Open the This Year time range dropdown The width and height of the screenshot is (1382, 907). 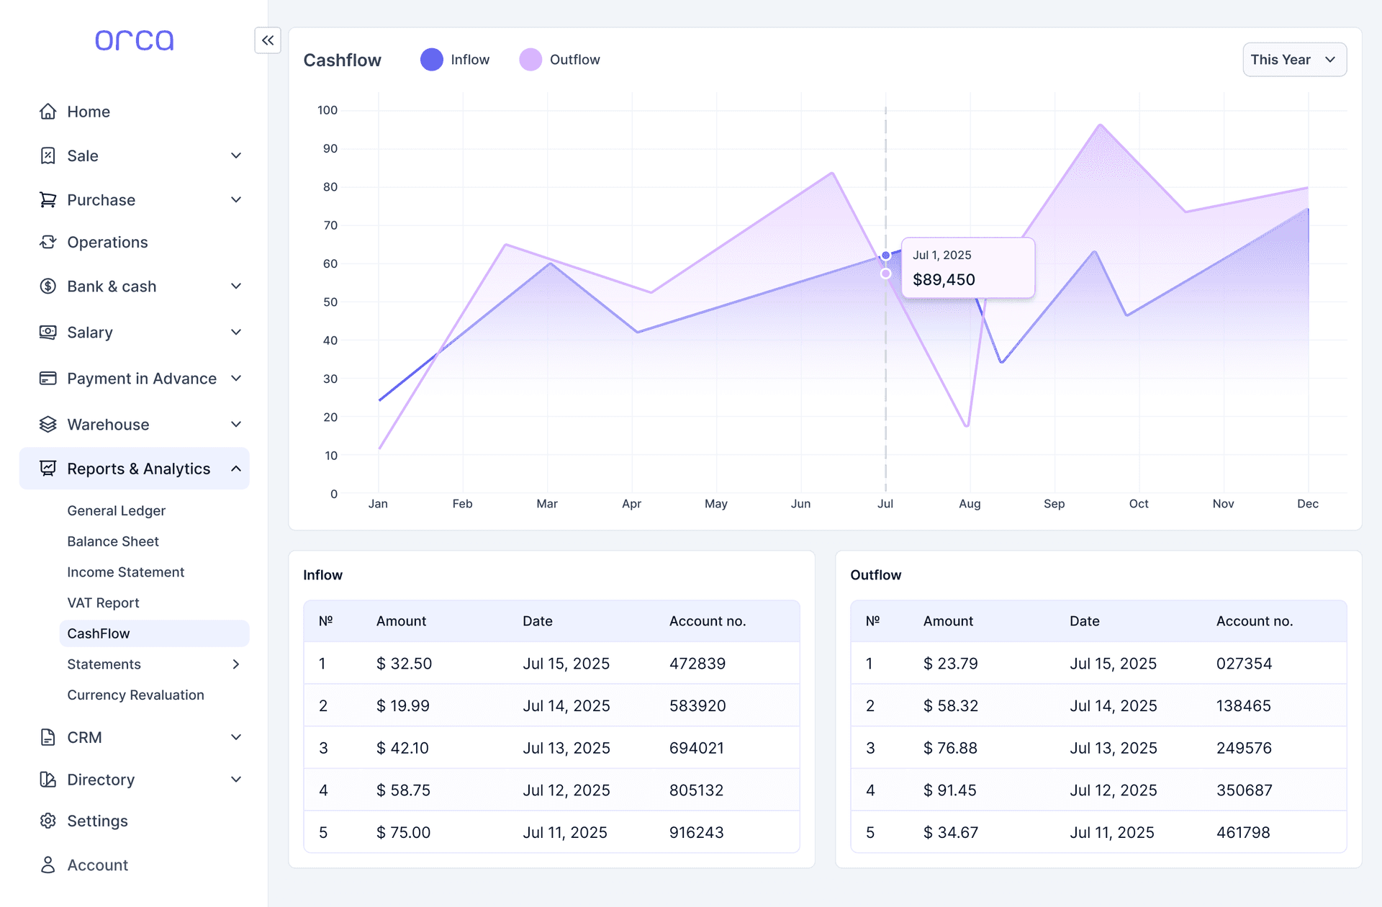(1294, 60)
